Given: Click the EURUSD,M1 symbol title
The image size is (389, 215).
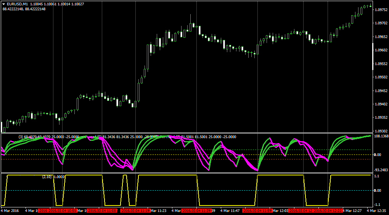Looking at the screenshot, I should click(x=18, y=4).
